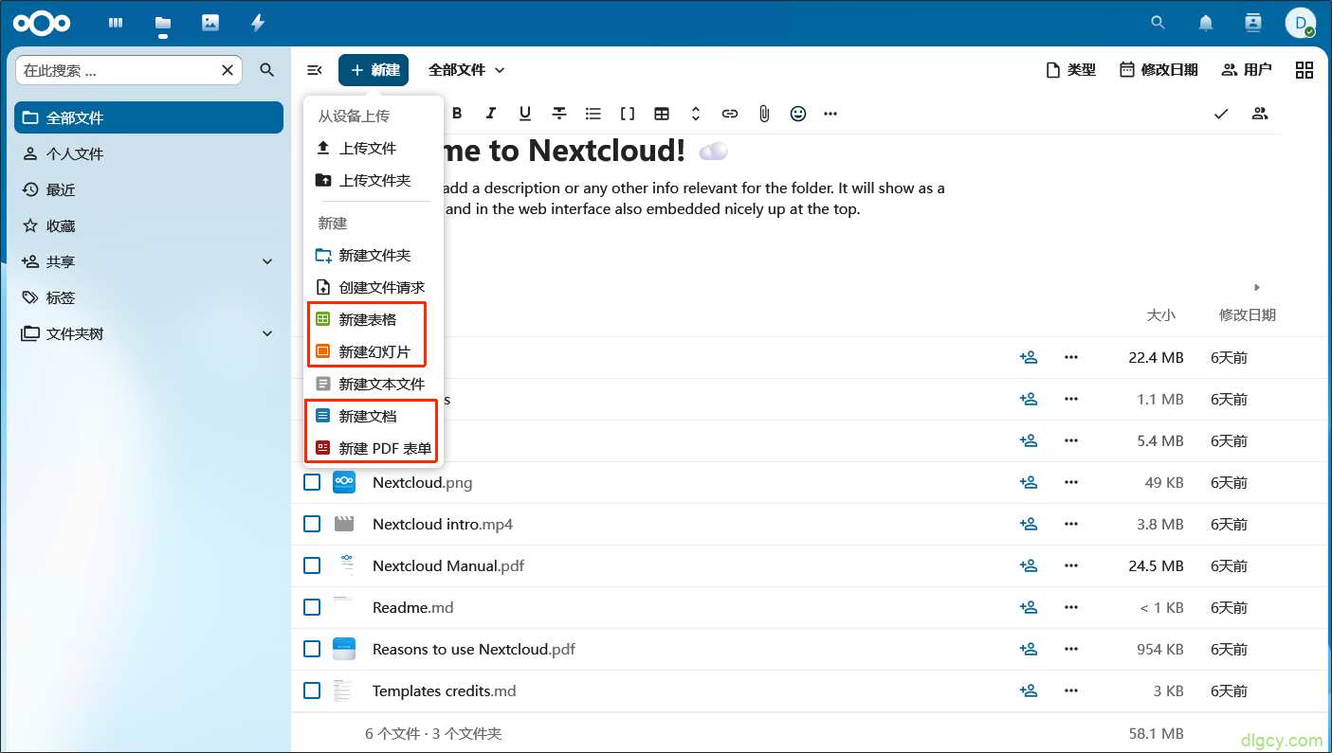The height and width of the screenshot is (753, 1332).
Task: Choose 上传文件 from the menu
Action: pos(374,148)
